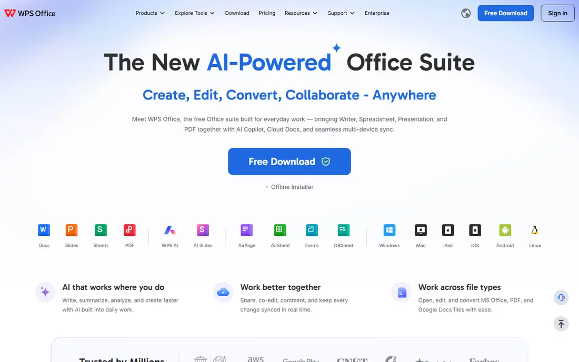The width and height of the screenshot is (579, 362).
Task: Open the AirSheet icon
Action: 280,230
